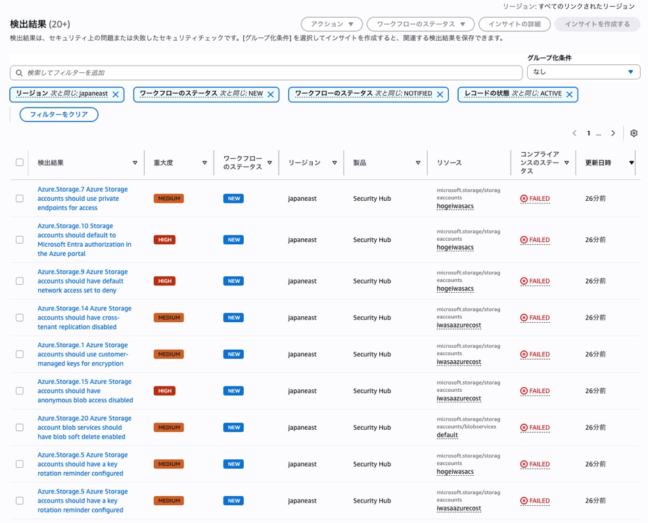Check the Azure.Storage.7 finding row

coord(20,199)
